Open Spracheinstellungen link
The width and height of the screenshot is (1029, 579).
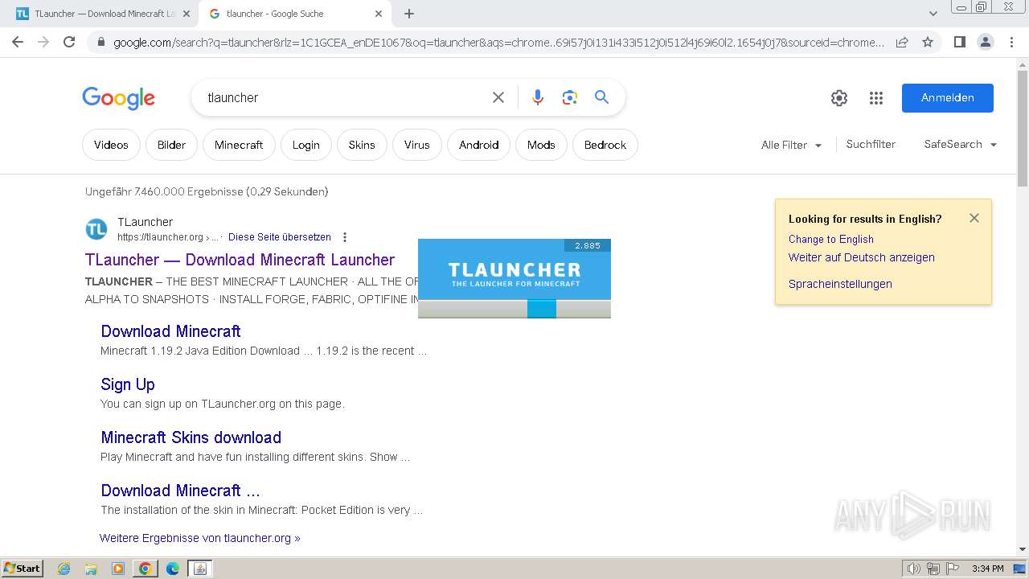click(840, 284)
